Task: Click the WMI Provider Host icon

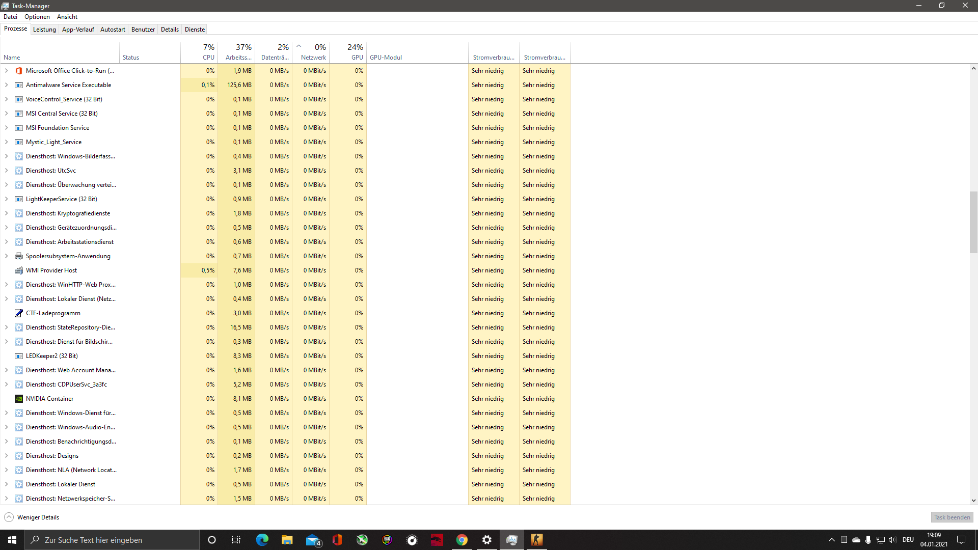Action: (x=19, y=270)
